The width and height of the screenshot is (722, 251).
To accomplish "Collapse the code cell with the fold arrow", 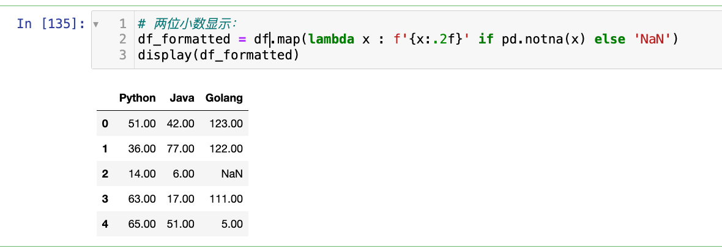I will coord(95,24).
